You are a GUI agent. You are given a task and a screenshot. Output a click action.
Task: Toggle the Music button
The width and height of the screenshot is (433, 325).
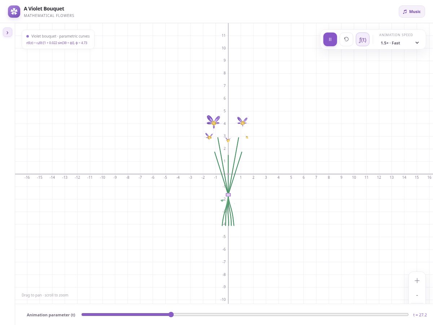pyautogui.click(x=412, y=12)
